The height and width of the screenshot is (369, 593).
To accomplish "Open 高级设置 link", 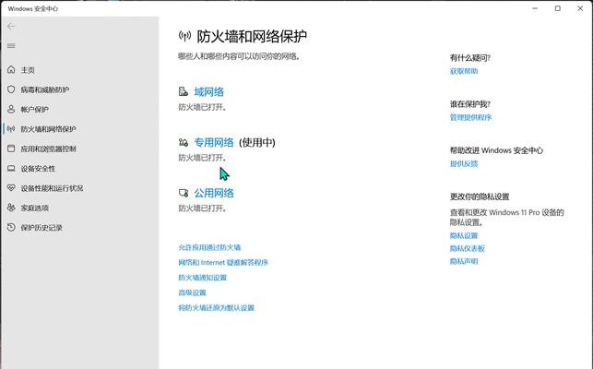I will pyautogui.click(x=192, y=292).
